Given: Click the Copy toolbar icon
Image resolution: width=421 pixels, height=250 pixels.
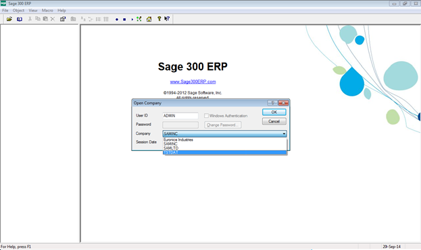Looking at the screenshot, I should click(x=38, y=19).
